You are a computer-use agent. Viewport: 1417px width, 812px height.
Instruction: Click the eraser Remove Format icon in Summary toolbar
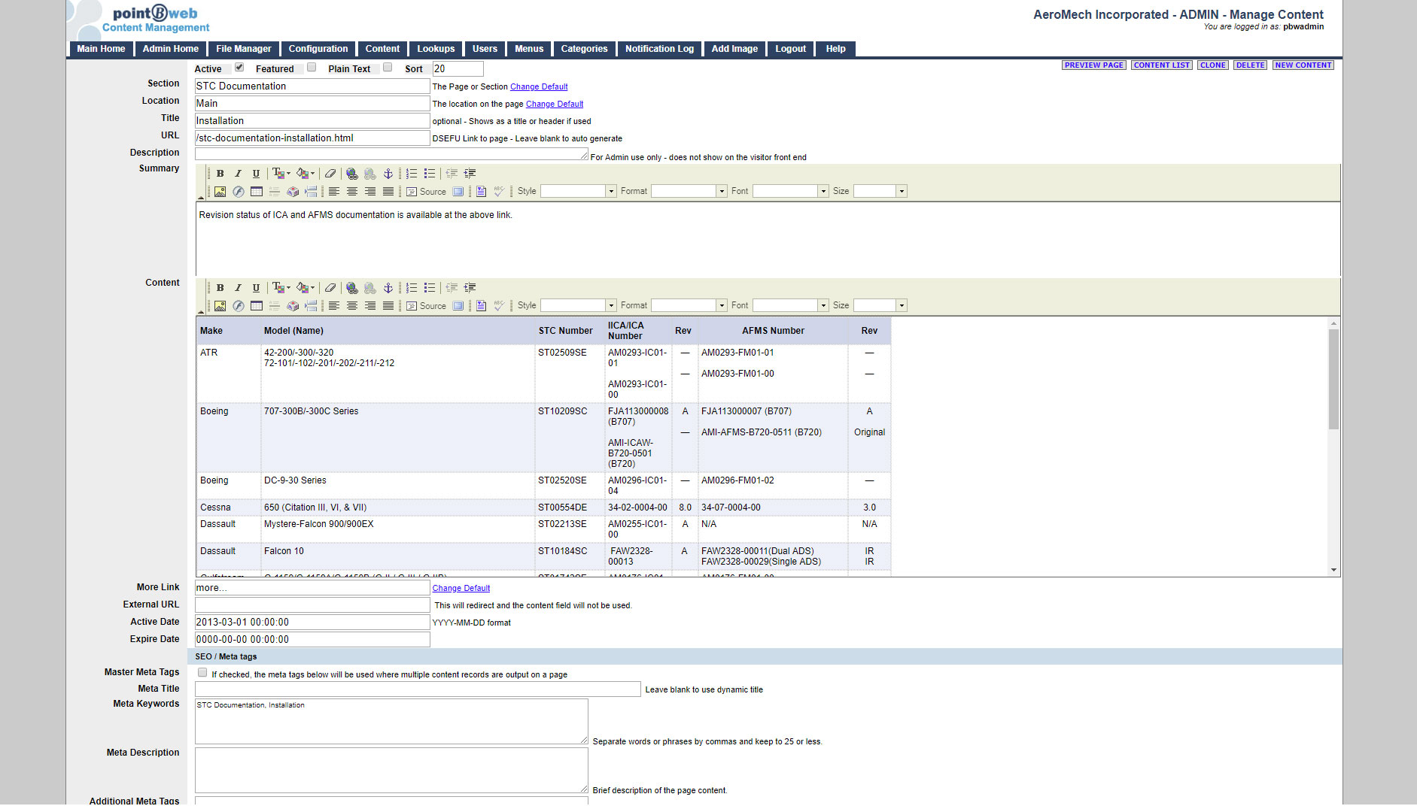click(x=330, y=174)
